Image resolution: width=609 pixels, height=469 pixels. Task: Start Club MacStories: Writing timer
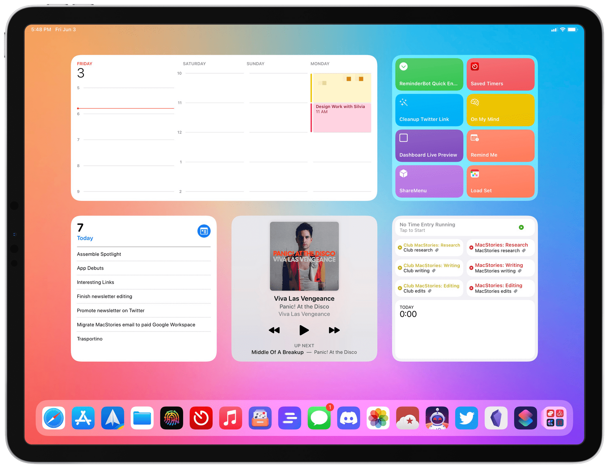tap(429, 268)
